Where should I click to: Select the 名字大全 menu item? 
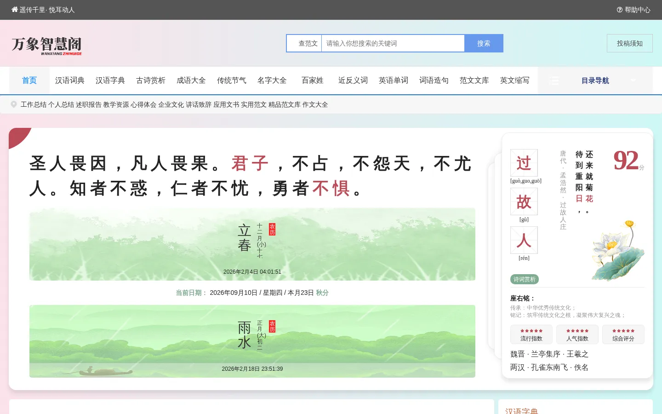pos(272,80)
